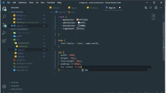The image size is (166, 93).
Task: Click nav symbol icon in breadcrumb
Action: pos(69,12)
